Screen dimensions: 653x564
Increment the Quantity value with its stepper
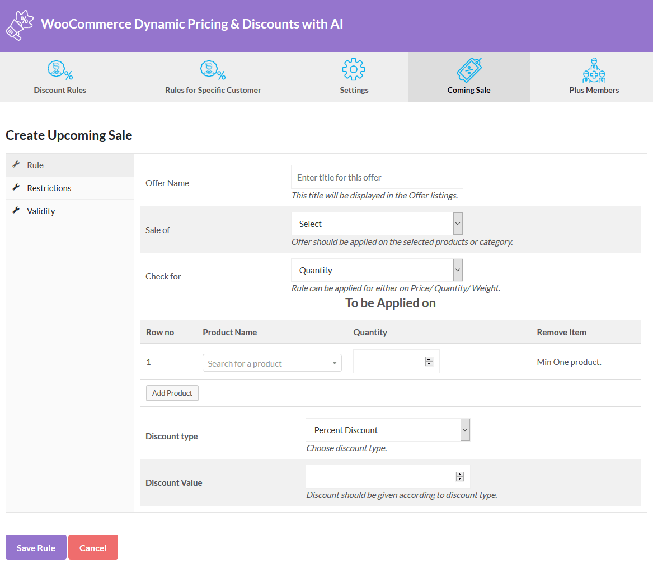[x=429, y=358]
